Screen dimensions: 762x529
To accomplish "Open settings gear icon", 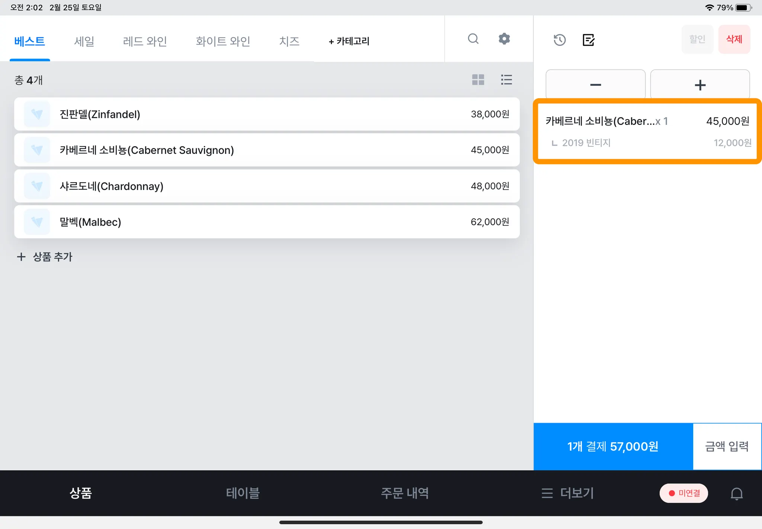I will [504, 39].
